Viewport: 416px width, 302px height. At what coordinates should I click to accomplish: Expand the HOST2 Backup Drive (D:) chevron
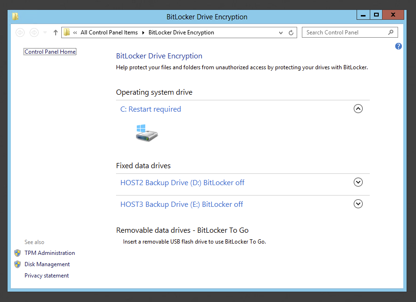pyautogui.click(x=358, y=182)
